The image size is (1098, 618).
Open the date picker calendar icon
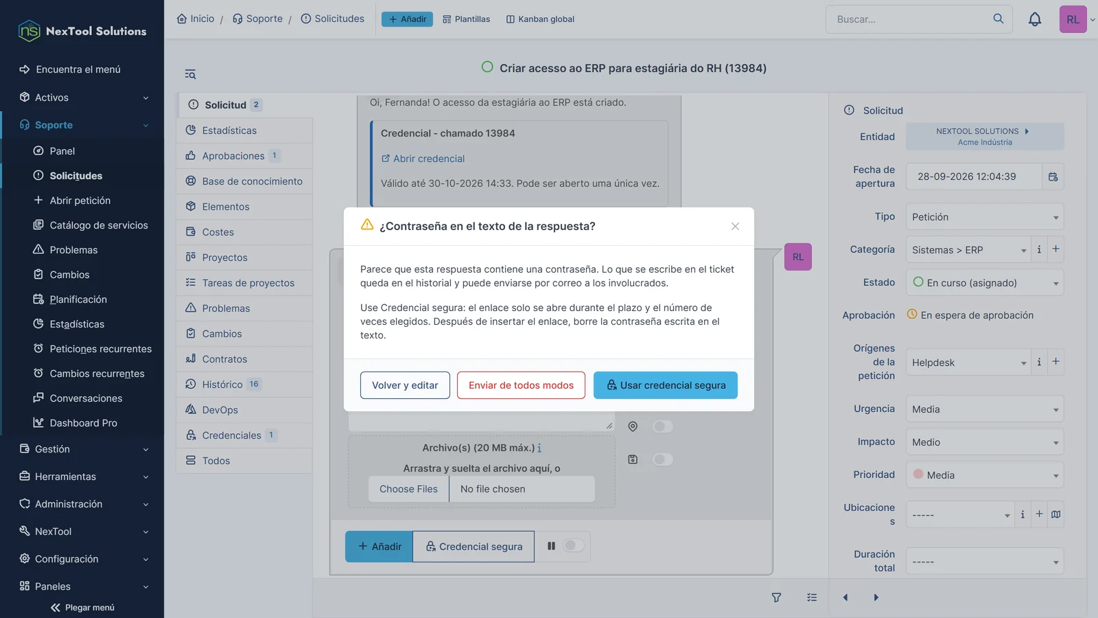pos(1053,176)
